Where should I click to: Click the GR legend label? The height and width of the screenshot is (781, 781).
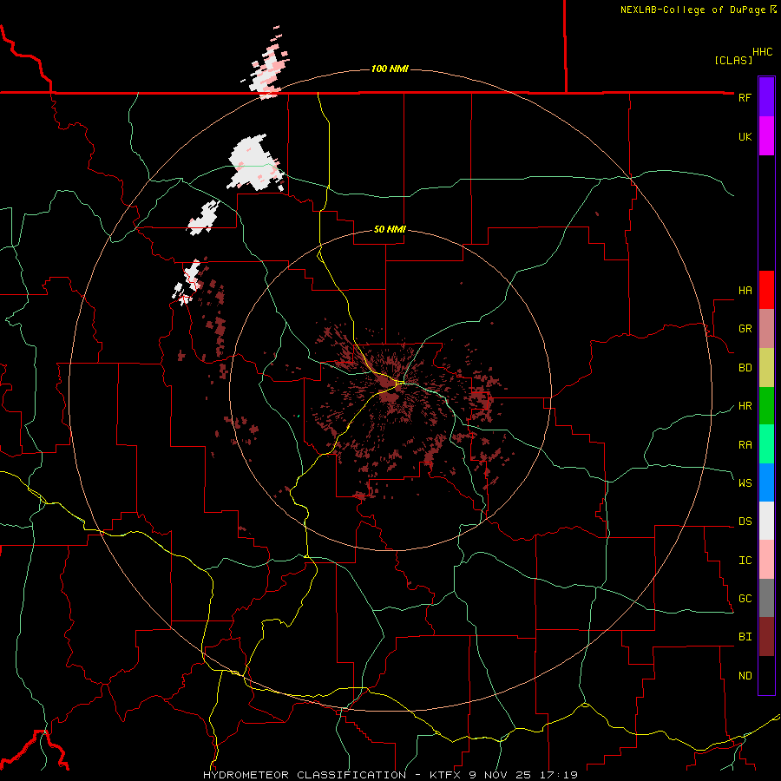[x=745, y=329]
